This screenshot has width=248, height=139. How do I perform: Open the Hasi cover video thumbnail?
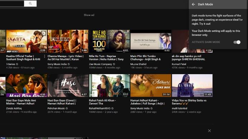[x=68, y=85]
